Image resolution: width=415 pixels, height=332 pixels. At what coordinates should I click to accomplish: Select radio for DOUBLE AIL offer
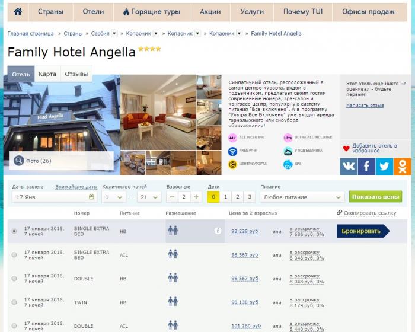pyautogui.click(x=14, y=325)
